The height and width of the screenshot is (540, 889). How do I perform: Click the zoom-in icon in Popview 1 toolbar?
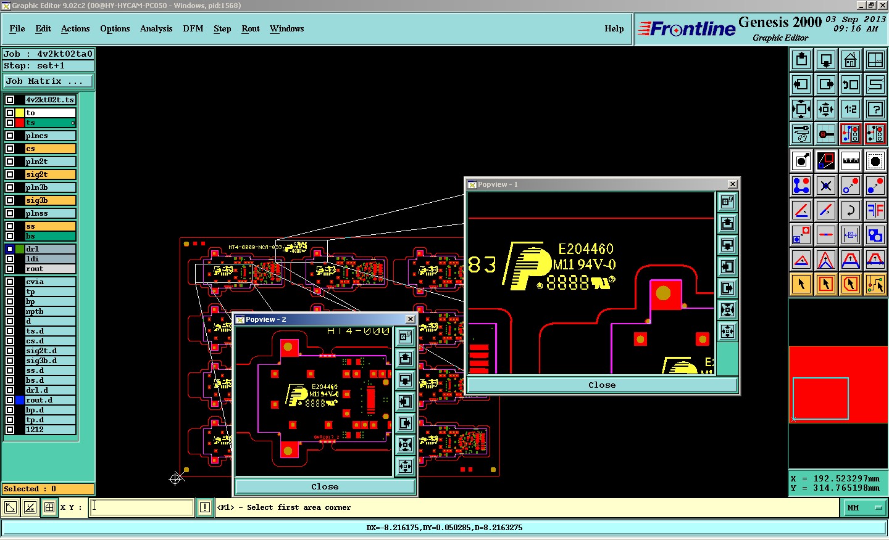[728, 309]
